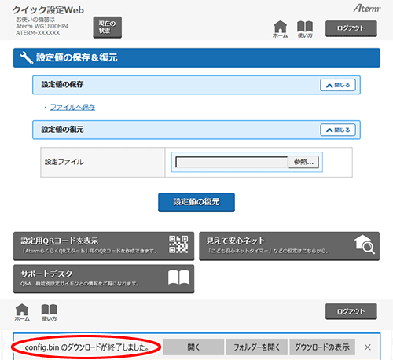This screenshot has height=360, width=393.
Task: Click the footer Home icon
Action: click(22, 312)
